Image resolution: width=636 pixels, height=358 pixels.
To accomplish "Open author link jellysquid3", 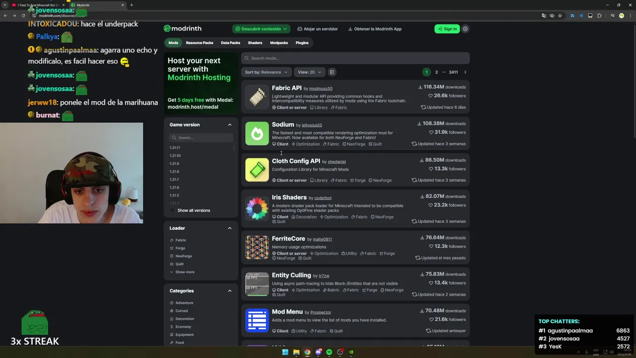I will (312, 125).
